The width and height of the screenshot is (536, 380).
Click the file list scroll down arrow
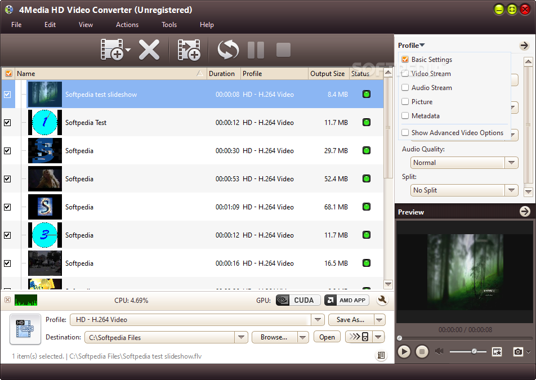click(388, 284)
